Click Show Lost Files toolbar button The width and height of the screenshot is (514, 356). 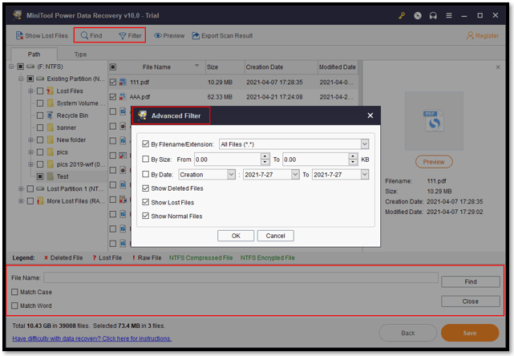coord(42,36)
